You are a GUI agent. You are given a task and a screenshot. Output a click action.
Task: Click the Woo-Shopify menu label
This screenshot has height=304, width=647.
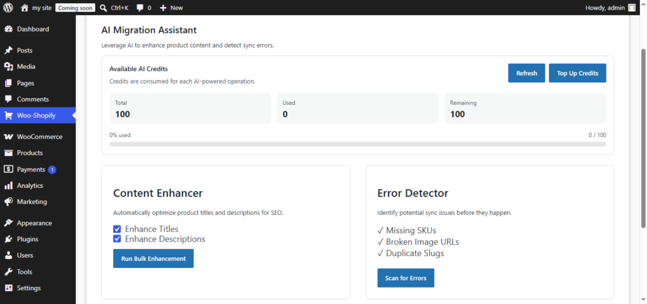pyautogui.click(x=36, y=116)
